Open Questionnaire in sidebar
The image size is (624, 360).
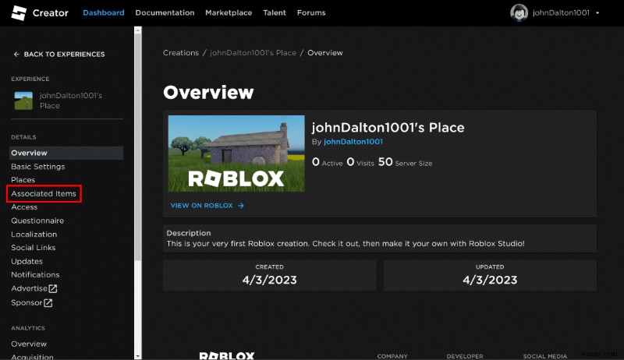pyautogui.click(x=37, y=221)
